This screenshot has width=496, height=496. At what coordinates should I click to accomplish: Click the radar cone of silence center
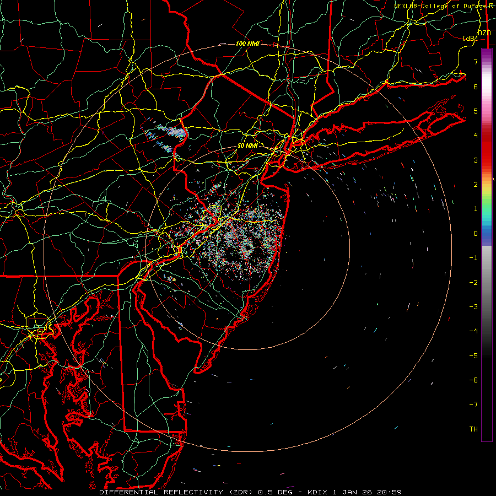247,248
